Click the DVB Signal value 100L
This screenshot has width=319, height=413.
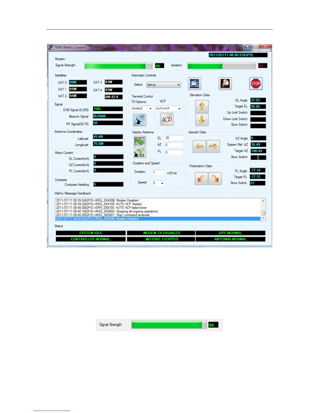coord(108,109)
